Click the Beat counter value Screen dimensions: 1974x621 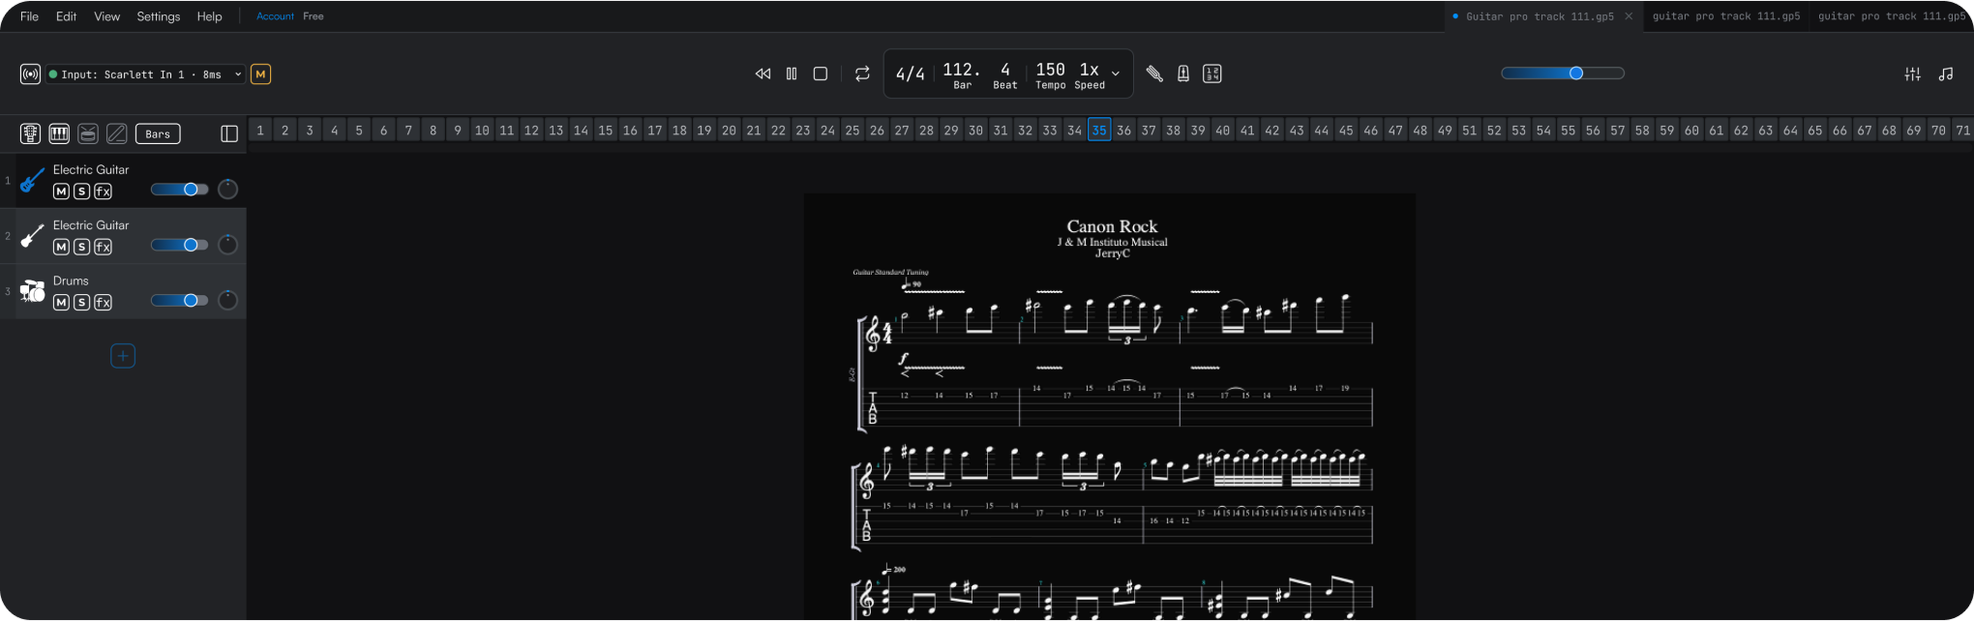1005,70
